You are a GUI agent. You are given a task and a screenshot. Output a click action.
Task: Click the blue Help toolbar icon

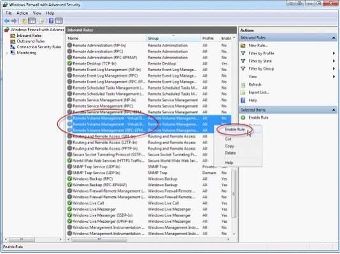click(x=51, y=21)
